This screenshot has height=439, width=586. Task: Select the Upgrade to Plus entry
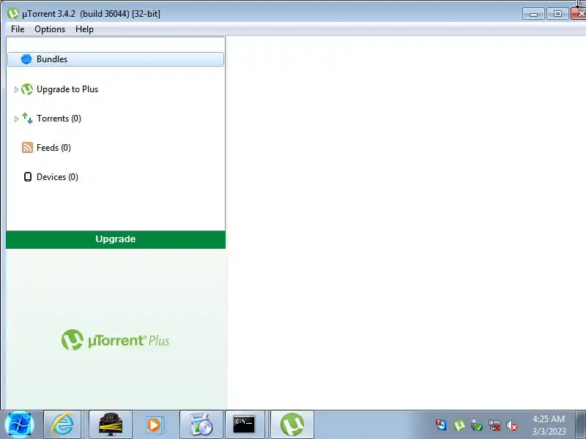(67, 89)
